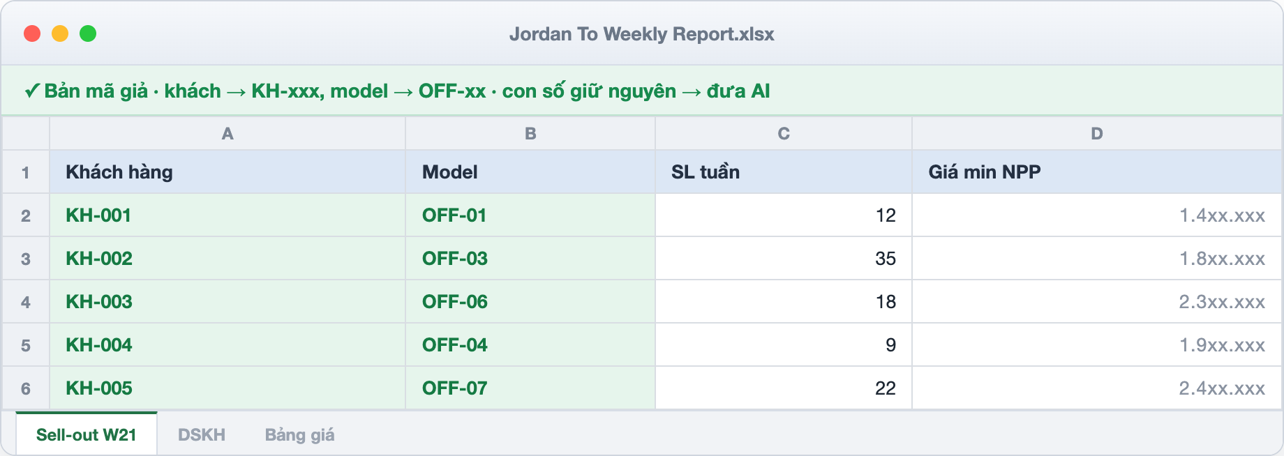Click the OFF-06 model cell

tap(530, 302)
